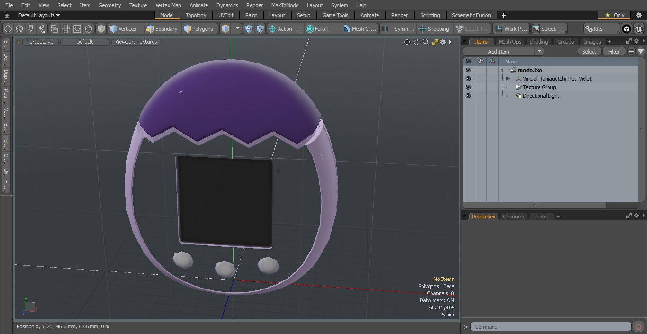Open the File menu
Image resolution: width=647 pixels, height=334 pixels.
click(9, 5)
